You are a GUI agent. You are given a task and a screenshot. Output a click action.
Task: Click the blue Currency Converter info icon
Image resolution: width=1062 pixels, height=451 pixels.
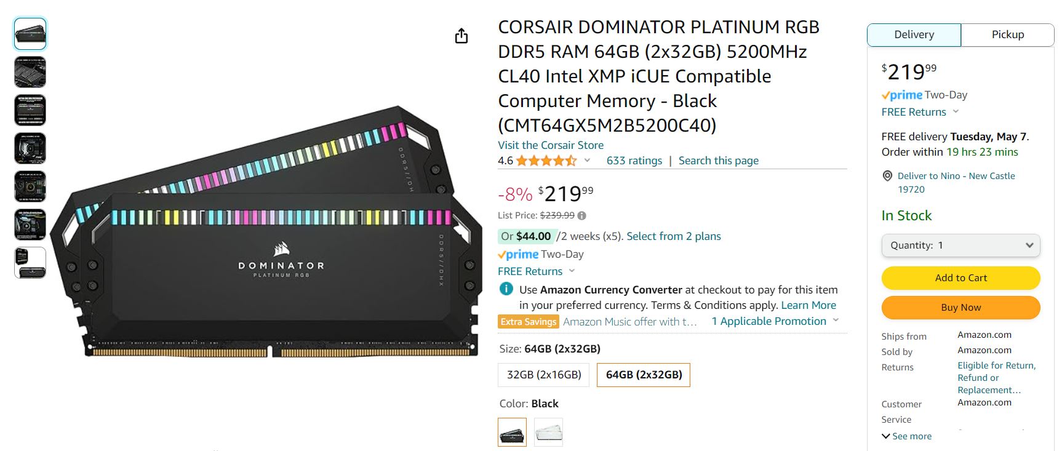pos(506,289)
